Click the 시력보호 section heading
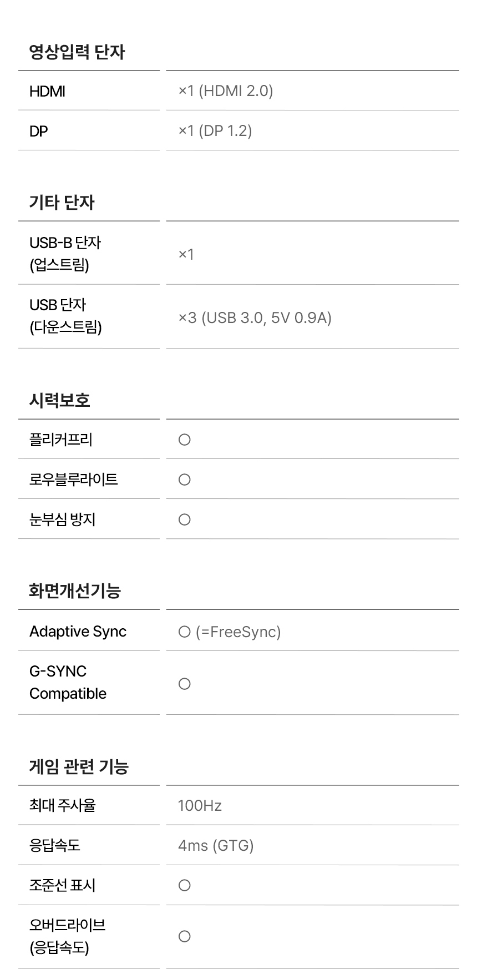This screenshot has width=477, height=969. [59, 400]
